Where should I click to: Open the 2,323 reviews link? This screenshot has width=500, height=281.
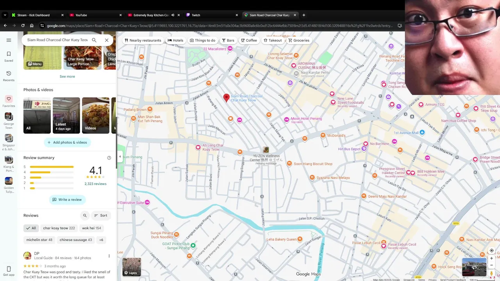pos(95,184)
